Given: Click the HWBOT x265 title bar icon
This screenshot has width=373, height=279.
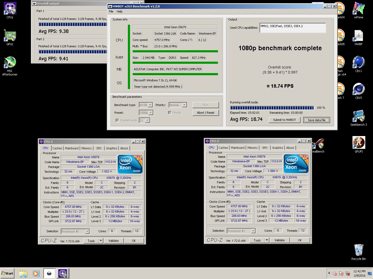Looking at the screenshot, I should click(x=110, y=6).
